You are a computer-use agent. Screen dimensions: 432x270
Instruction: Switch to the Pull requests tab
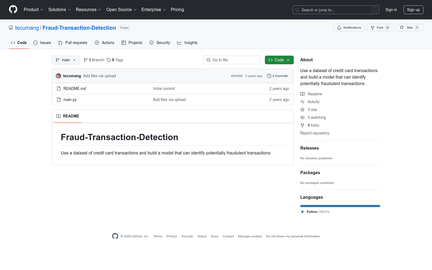[73, 43]
